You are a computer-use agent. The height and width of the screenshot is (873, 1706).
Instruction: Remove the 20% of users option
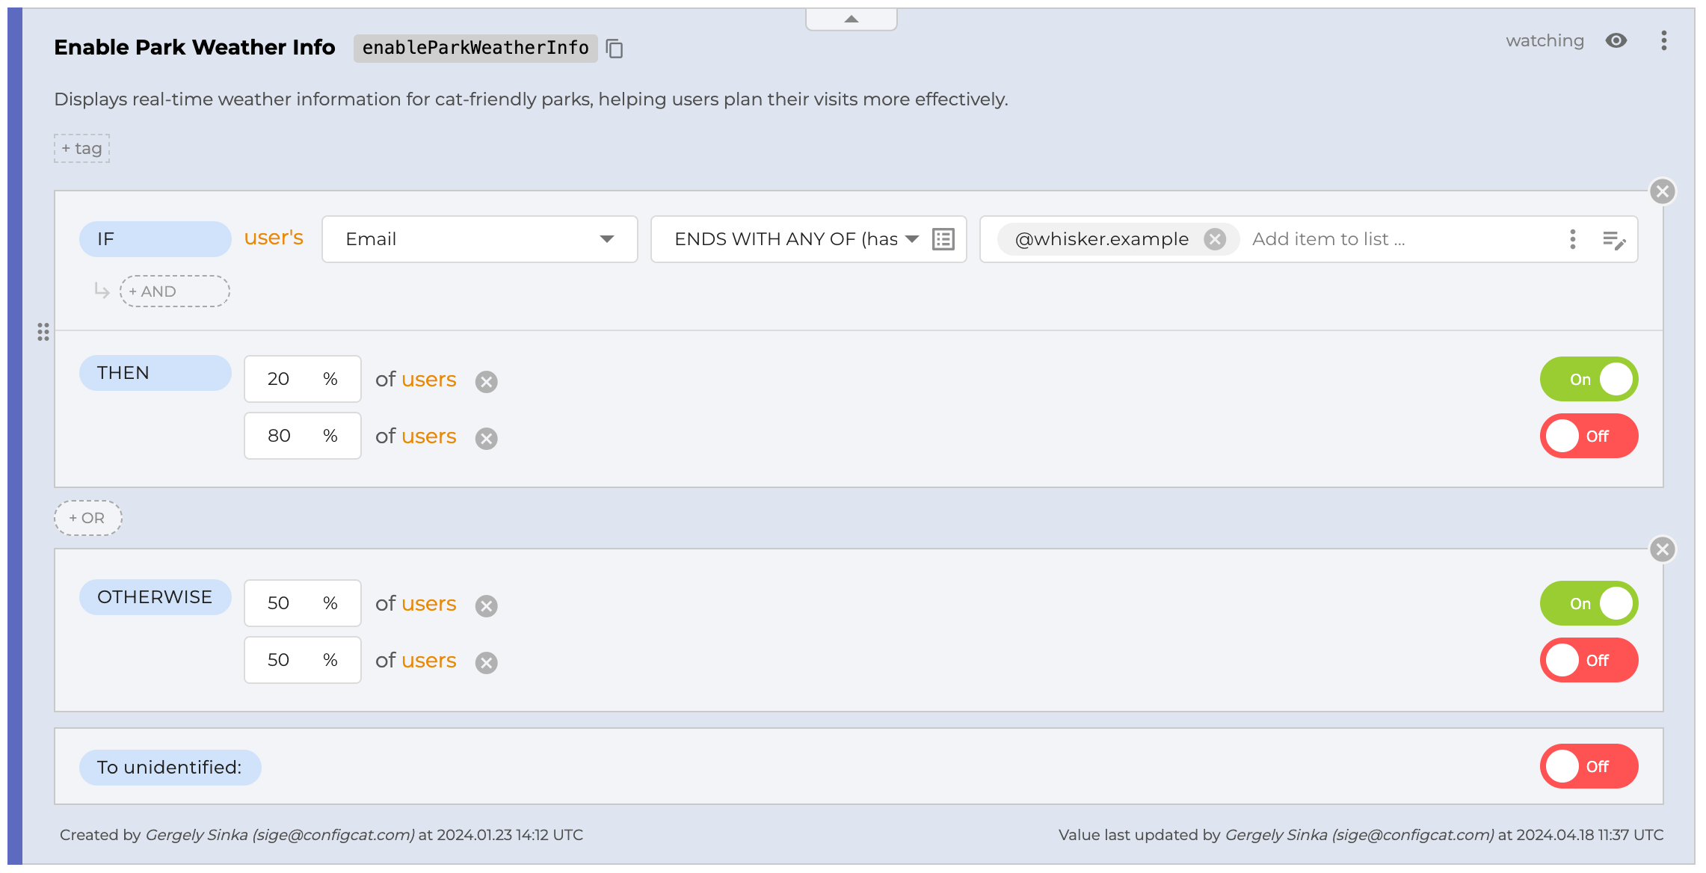(x=487, y=382)
